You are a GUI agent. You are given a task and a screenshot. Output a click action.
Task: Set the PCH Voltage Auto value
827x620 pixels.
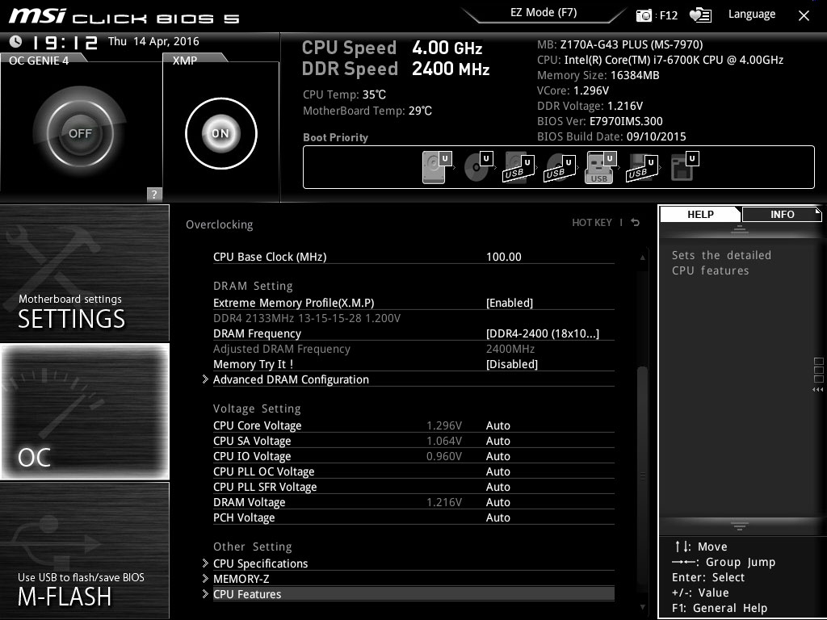pos(497,517)
